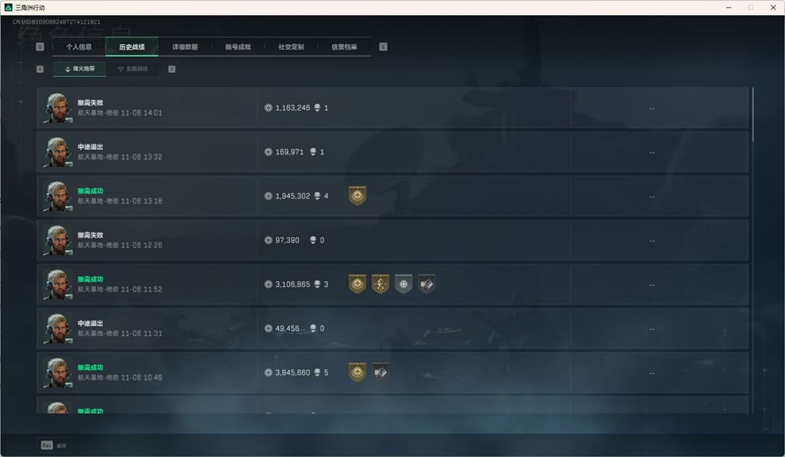The image size is (785, 457).
Task: Select the 社交定制 tab
Action: coord(291,47)
